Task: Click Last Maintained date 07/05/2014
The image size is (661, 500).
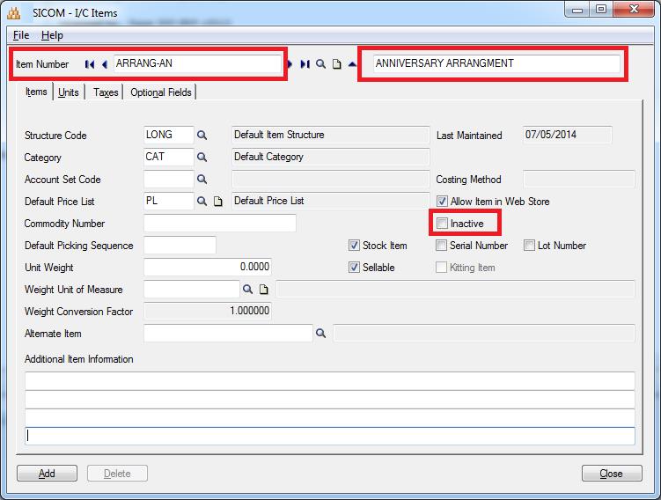Action: 567,135
